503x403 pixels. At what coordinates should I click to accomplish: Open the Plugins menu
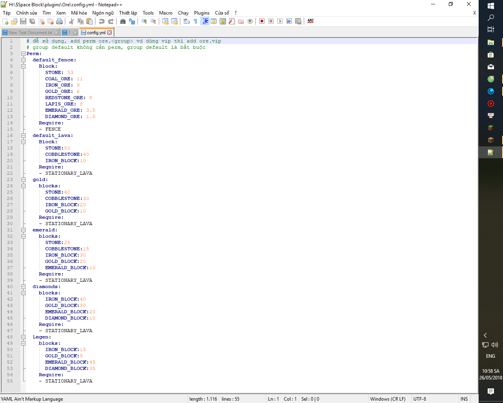coord(202,13)
